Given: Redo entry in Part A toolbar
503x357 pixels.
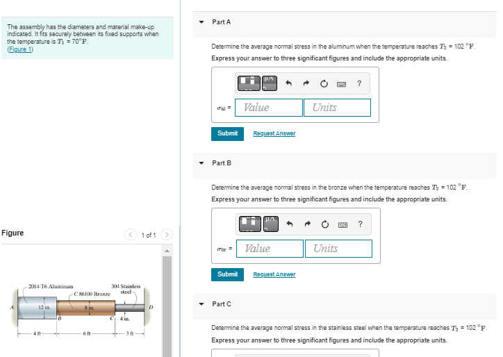Looking at the screenshot, I should click(306, 83).
